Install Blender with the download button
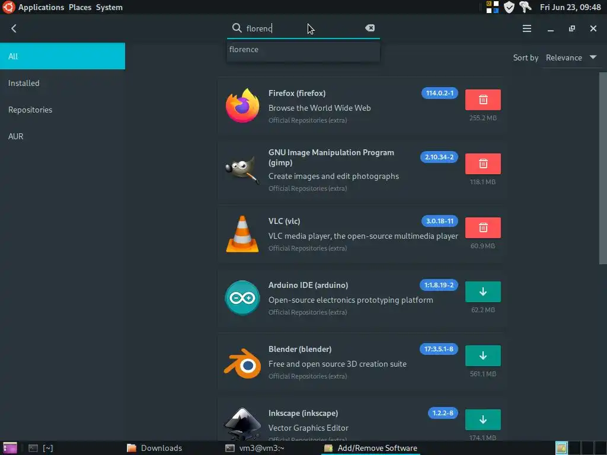The height and width of the screenshot is (455, 607). [x=483, y=355]
